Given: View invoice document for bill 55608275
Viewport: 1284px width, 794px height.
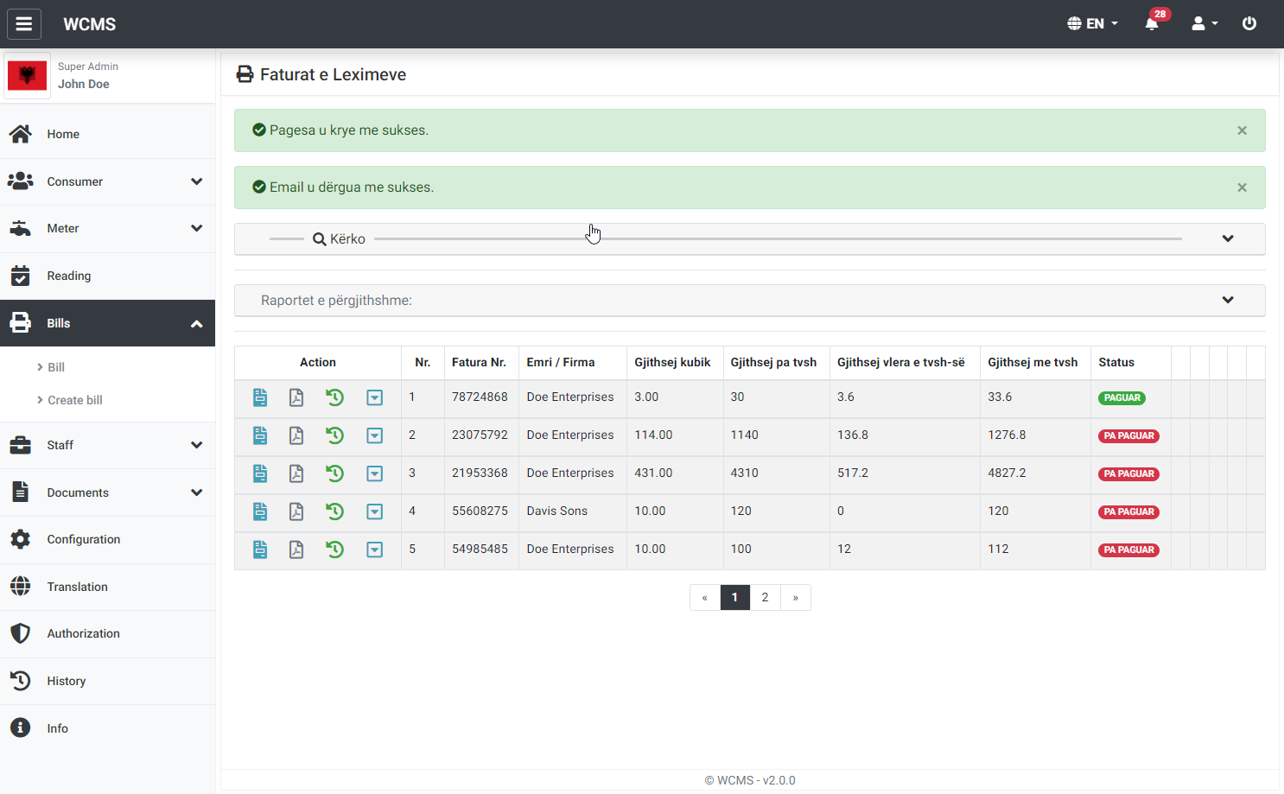Looking at the screenshot, I should [x=260, y=511].
